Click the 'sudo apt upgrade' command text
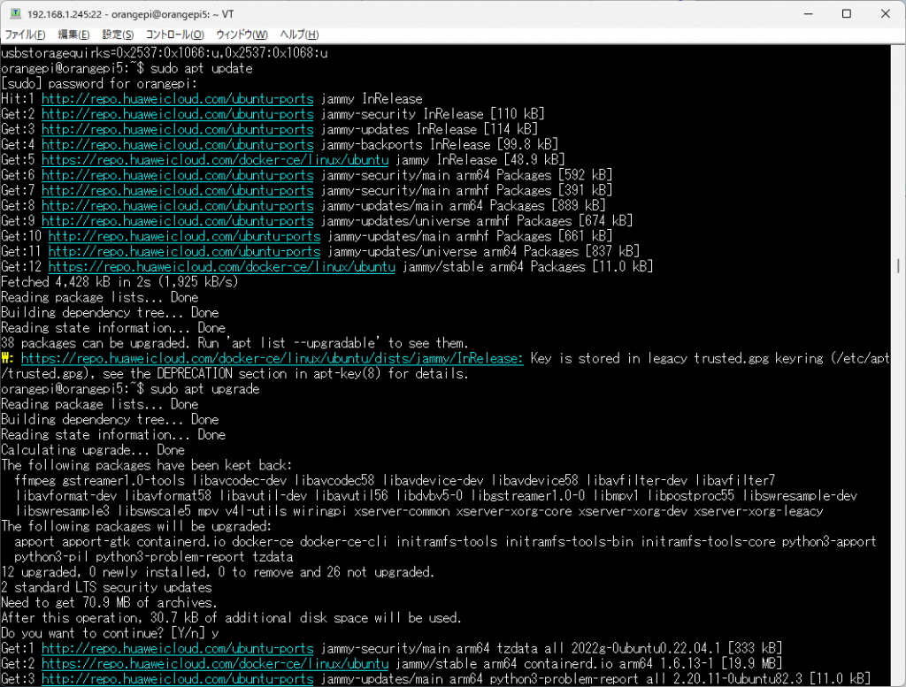This screenshot has width=906, height=687. pos(205,389)
